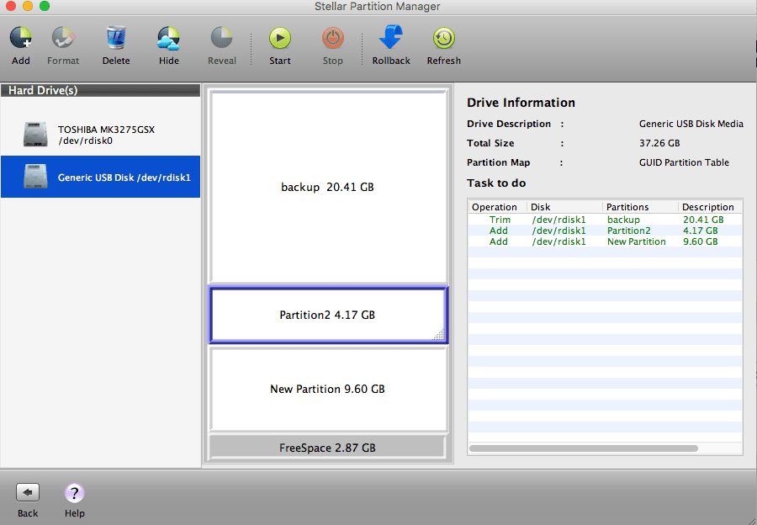This screenshot has width=757, height=525.
Task: Click the Hide partition icon
Action: tap(168, 38)
